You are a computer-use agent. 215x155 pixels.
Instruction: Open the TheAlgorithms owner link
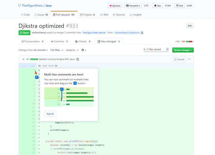(31, 6)
